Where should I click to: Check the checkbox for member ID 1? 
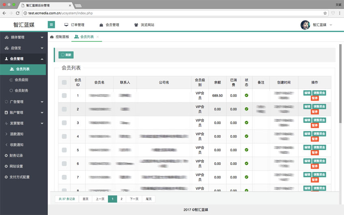(64, 95)
